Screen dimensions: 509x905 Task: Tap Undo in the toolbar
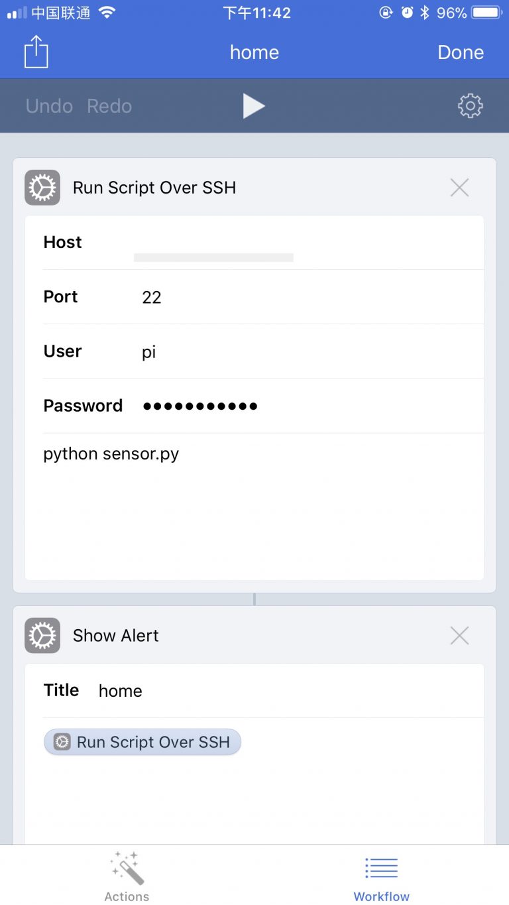coord(49,106)
